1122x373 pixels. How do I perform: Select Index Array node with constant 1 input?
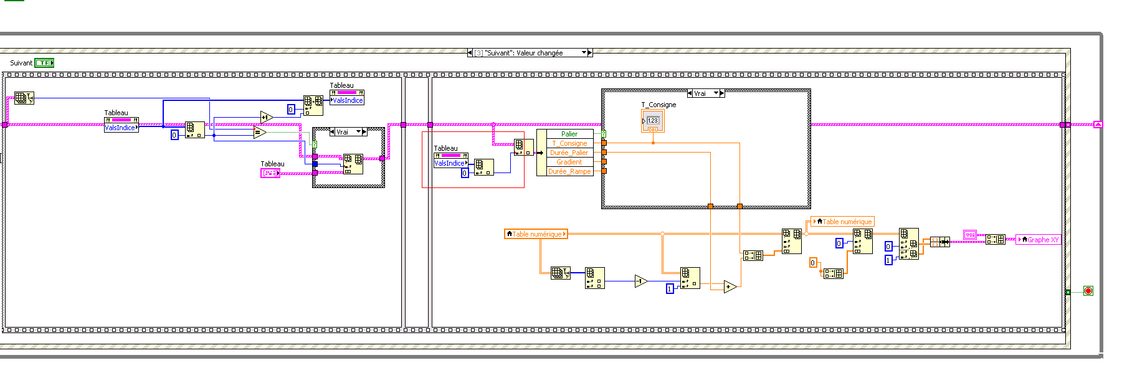690,278
